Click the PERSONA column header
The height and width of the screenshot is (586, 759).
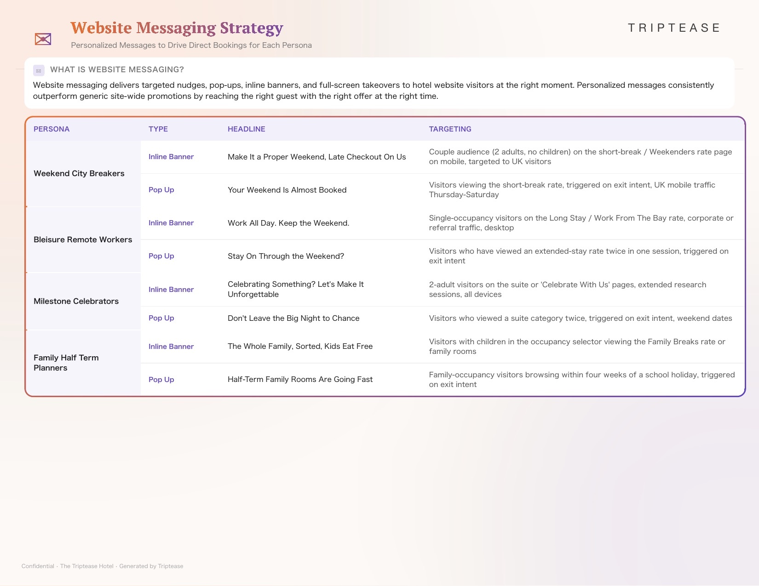pyautogui.click(x=52, y=129)
